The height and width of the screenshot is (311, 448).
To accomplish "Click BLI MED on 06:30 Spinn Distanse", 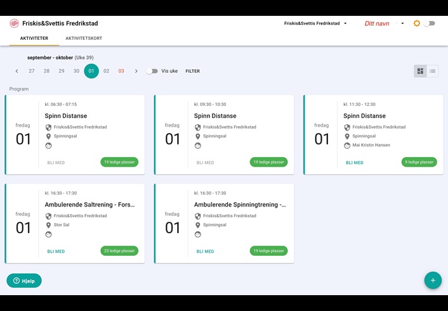I will pos(56,163).
